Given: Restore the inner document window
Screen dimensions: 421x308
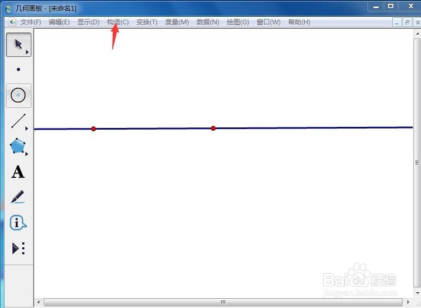Looking at the screenshot, I should pos(407,23).
